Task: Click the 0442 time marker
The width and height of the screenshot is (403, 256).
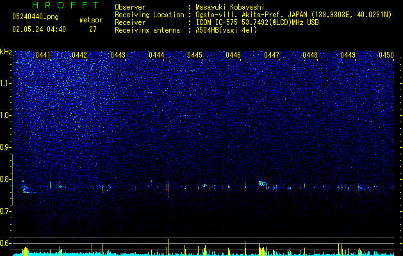Action: click(x=79, y=55)
